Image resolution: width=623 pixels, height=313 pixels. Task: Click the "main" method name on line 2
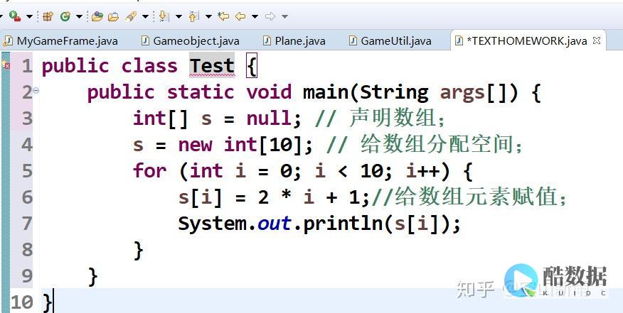pyautogui.click(x=326, y=92)
